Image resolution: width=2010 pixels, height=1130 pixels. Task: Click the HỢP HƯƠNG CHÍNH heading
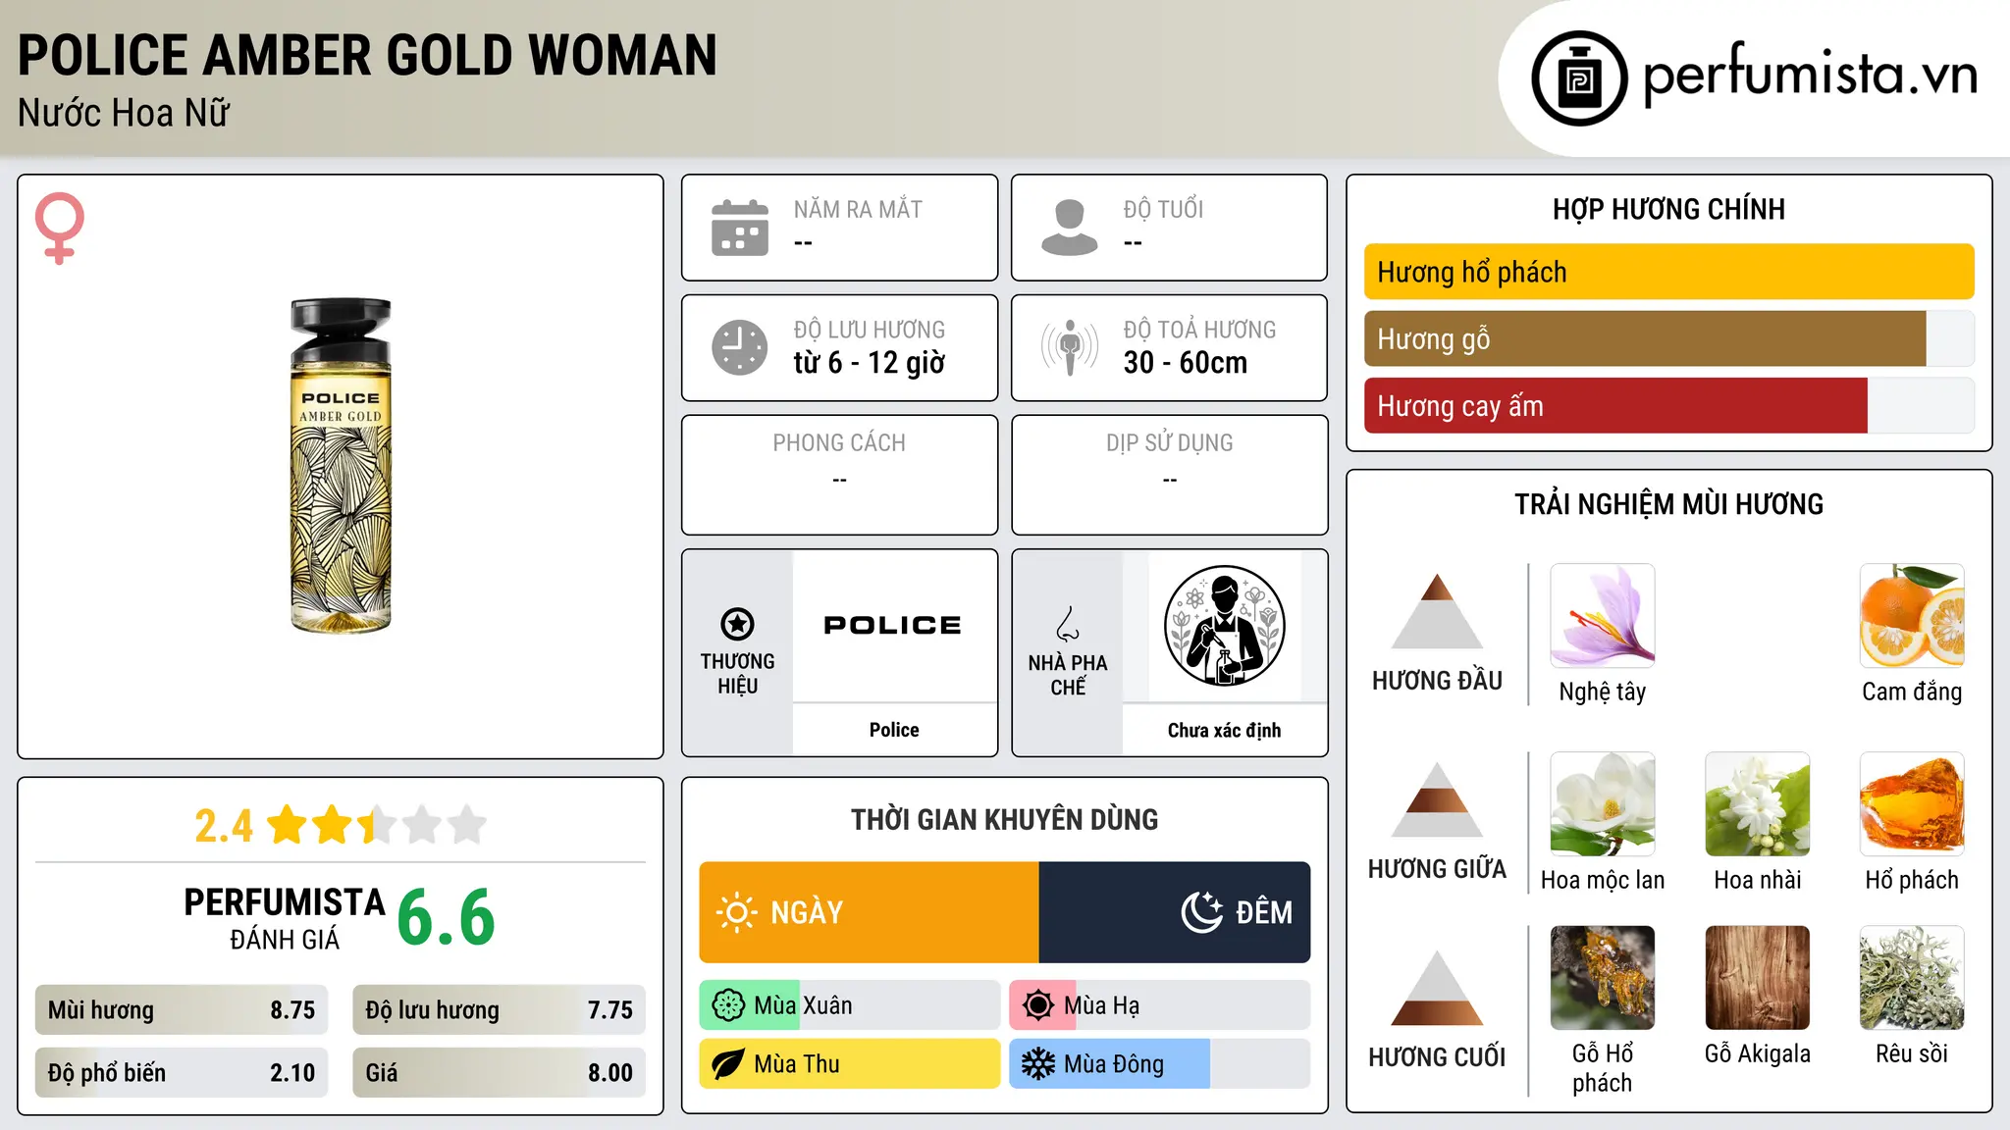tap(1668, 209)
